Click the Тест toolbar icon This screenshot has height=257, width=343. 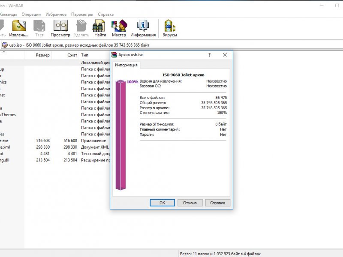click(x=39, y=28)
